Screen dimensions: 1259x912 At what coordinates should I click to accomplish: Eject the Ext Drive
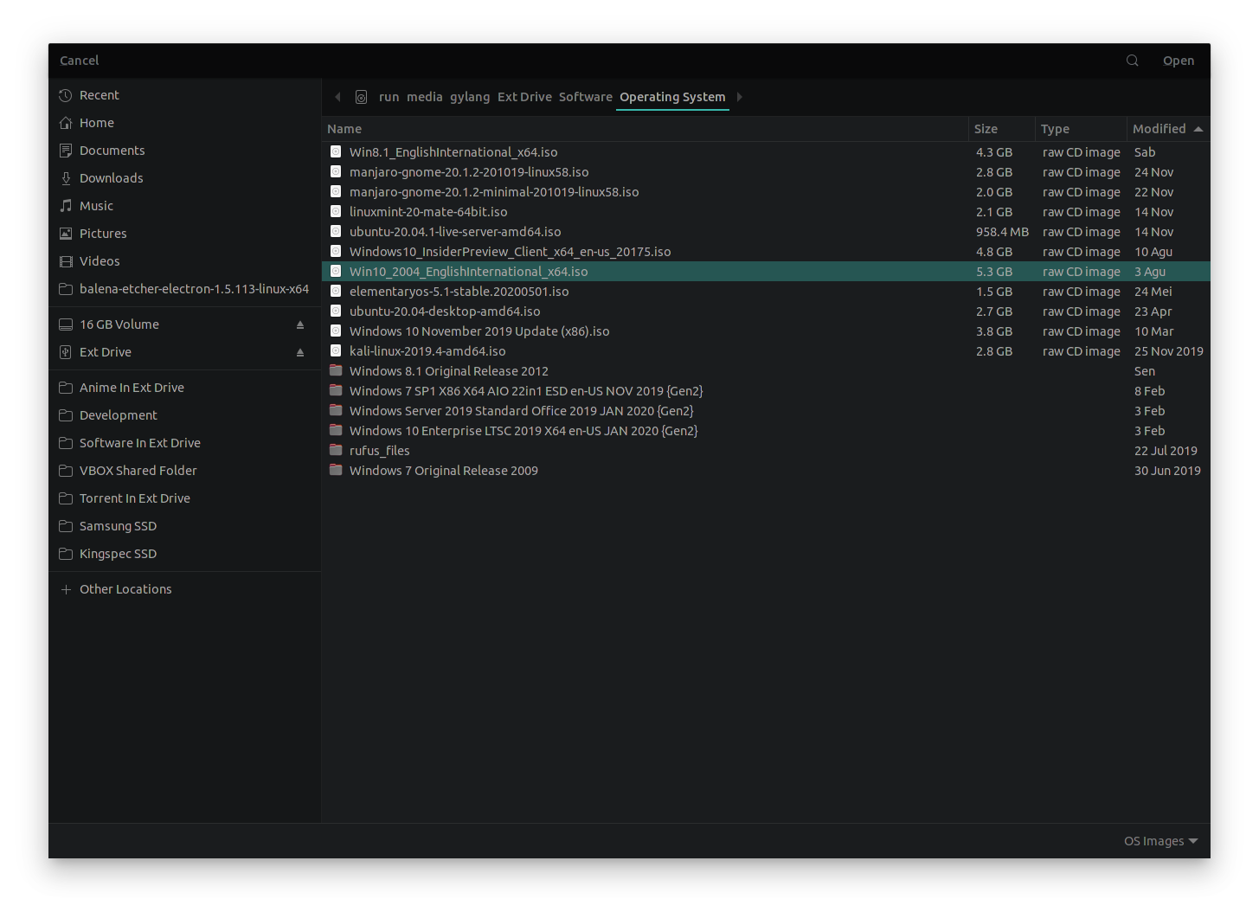click(x=300, y=352)
